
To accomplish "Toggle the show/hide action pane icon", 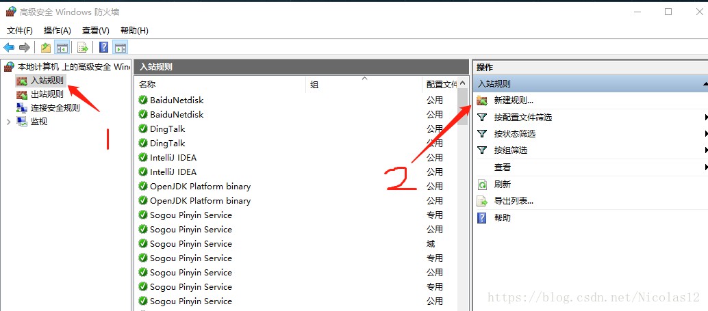I will tap(120, 47).
